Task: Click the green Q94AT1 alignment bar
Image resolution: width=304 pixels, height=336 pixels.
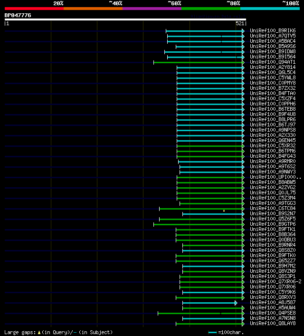Action: point(198,62)
